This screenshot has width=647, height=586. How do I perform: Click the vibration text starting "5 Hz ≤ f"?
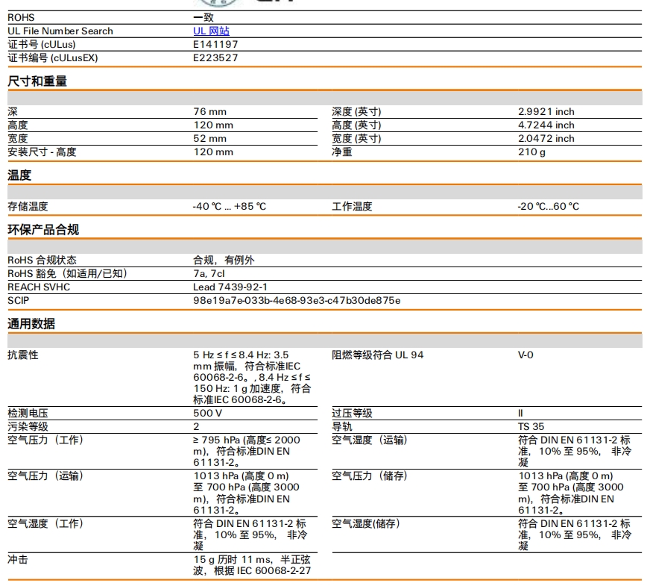pos(252,377)
